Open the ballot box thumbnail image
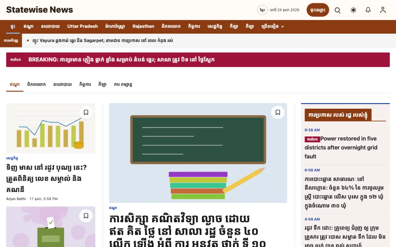The height and width of the screenshot is (247, 396). 51,227
